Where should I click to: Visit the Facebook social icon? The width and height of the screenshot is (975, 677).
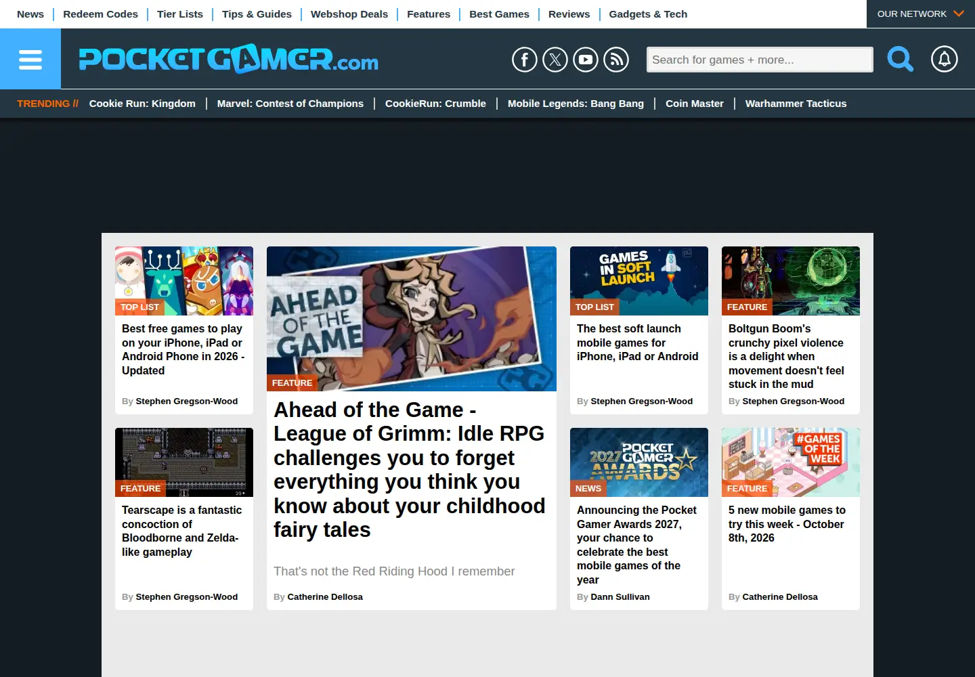[x=525, y=60]
